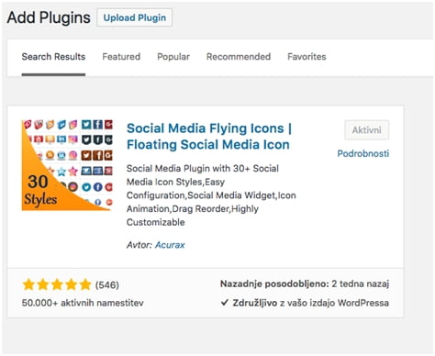Screen dimensions: 435x356
Task: Click the Add Plugins page heading
Action: (x=49, y=17)
